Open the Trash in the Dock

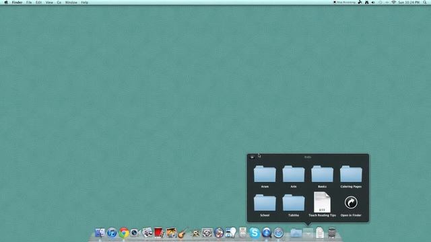(x=332, y=233)
